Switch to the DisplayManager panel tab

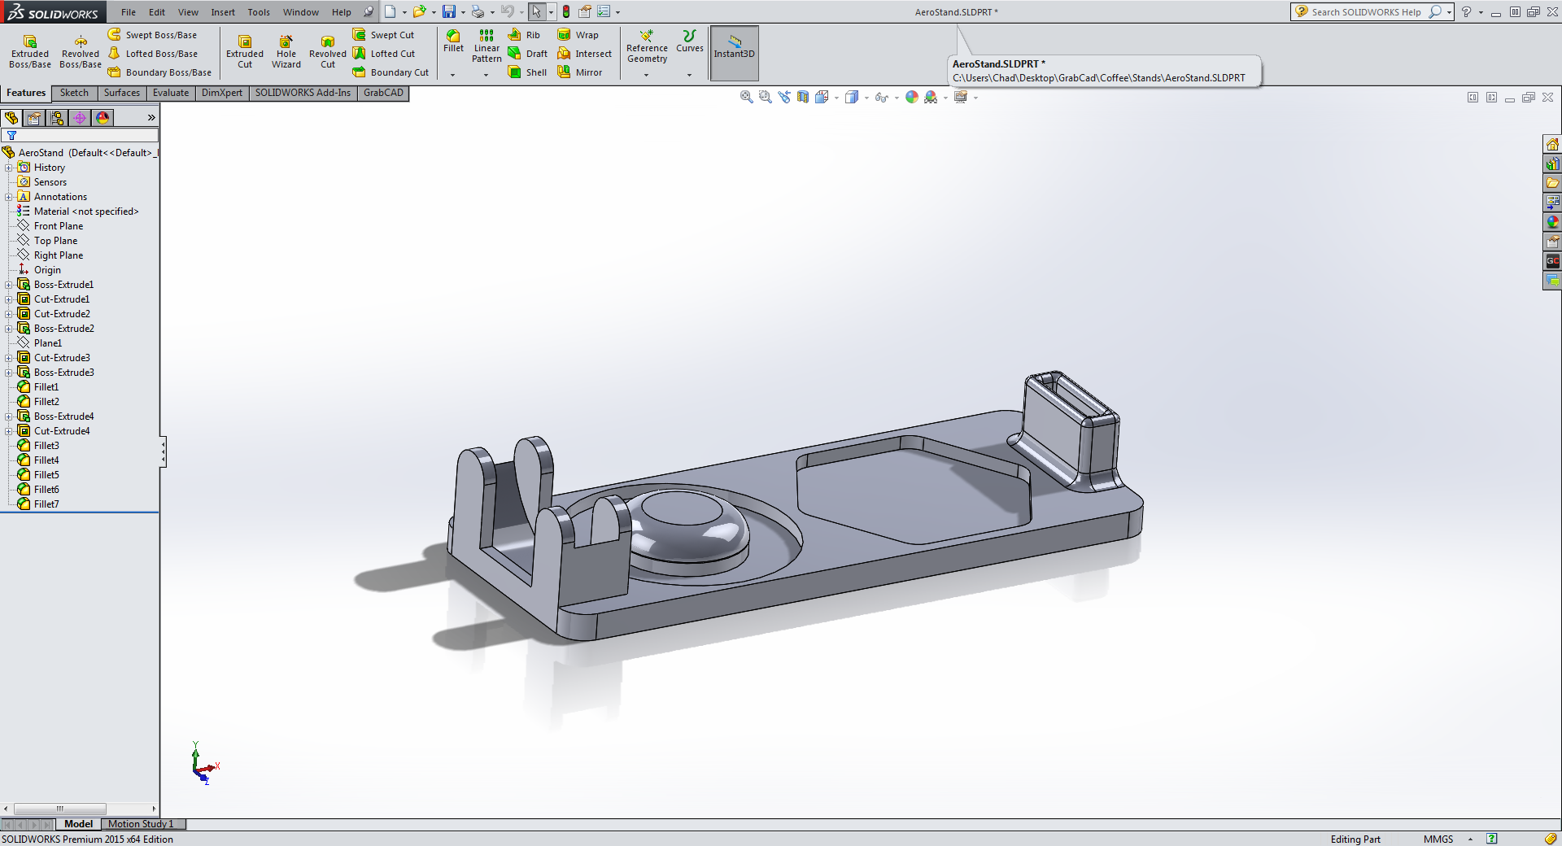tap(103, 118)
